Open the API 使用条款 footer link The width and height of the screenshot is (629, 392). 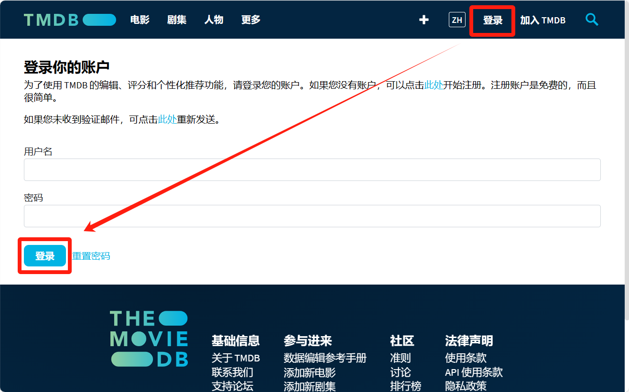click(474, 372)
